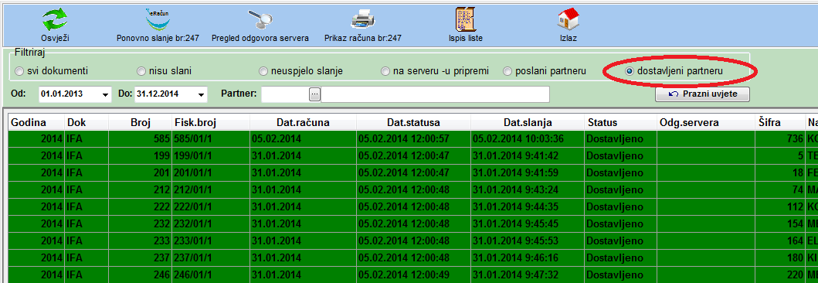Select the cell with Fisk.broj 199/01/1
This screenshot has width=818, height=283.
211,156
